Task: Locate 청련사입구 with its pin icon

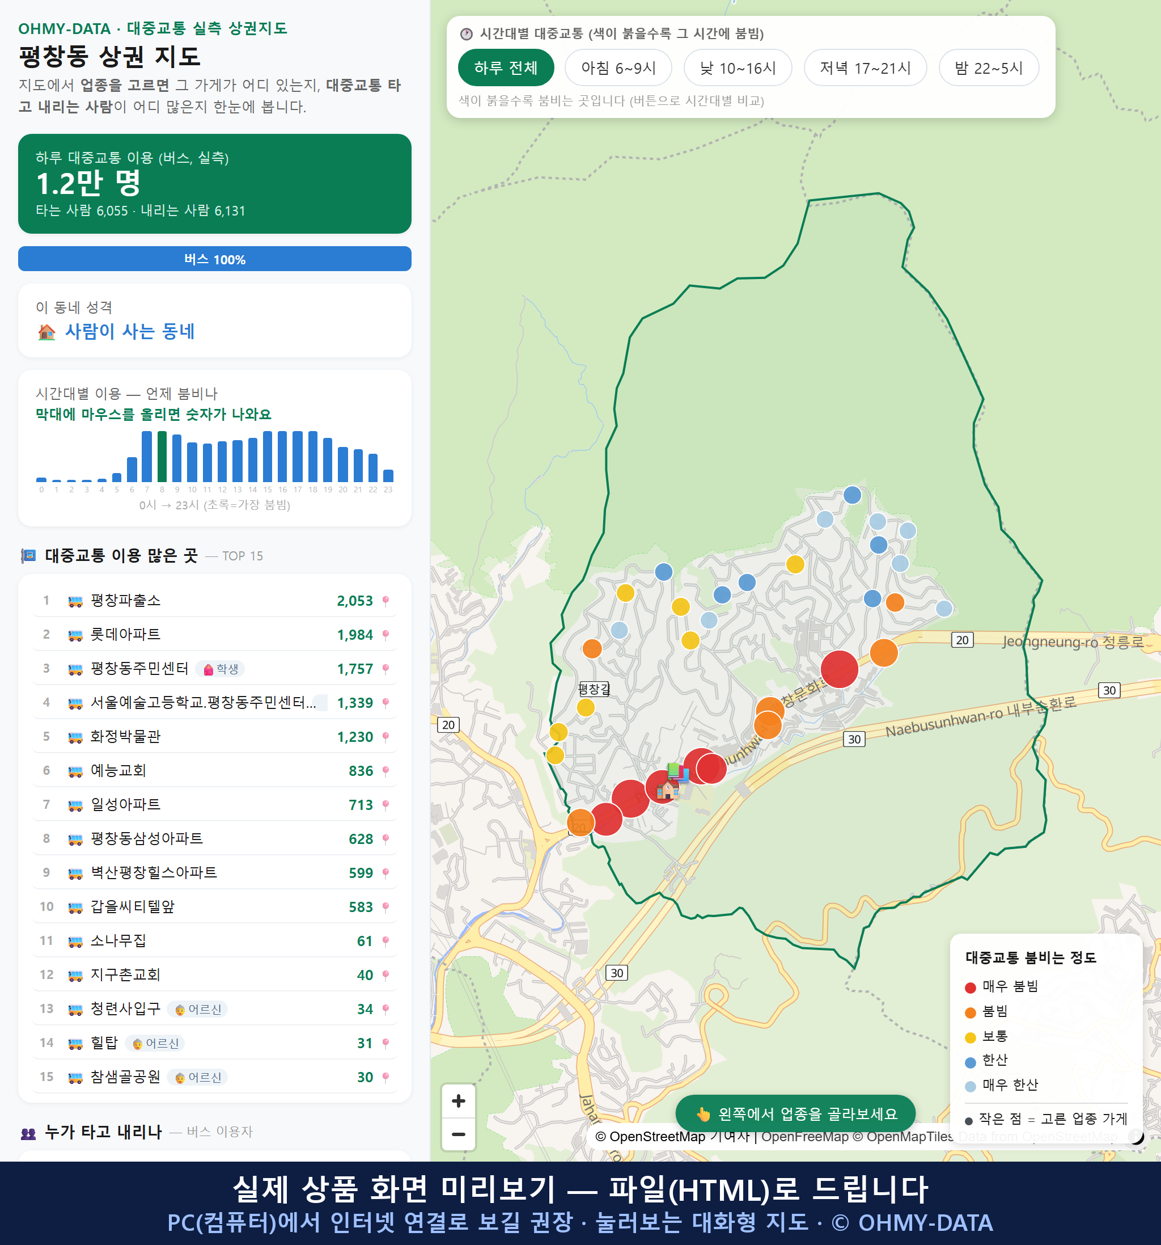Action: pos(385,1009)
